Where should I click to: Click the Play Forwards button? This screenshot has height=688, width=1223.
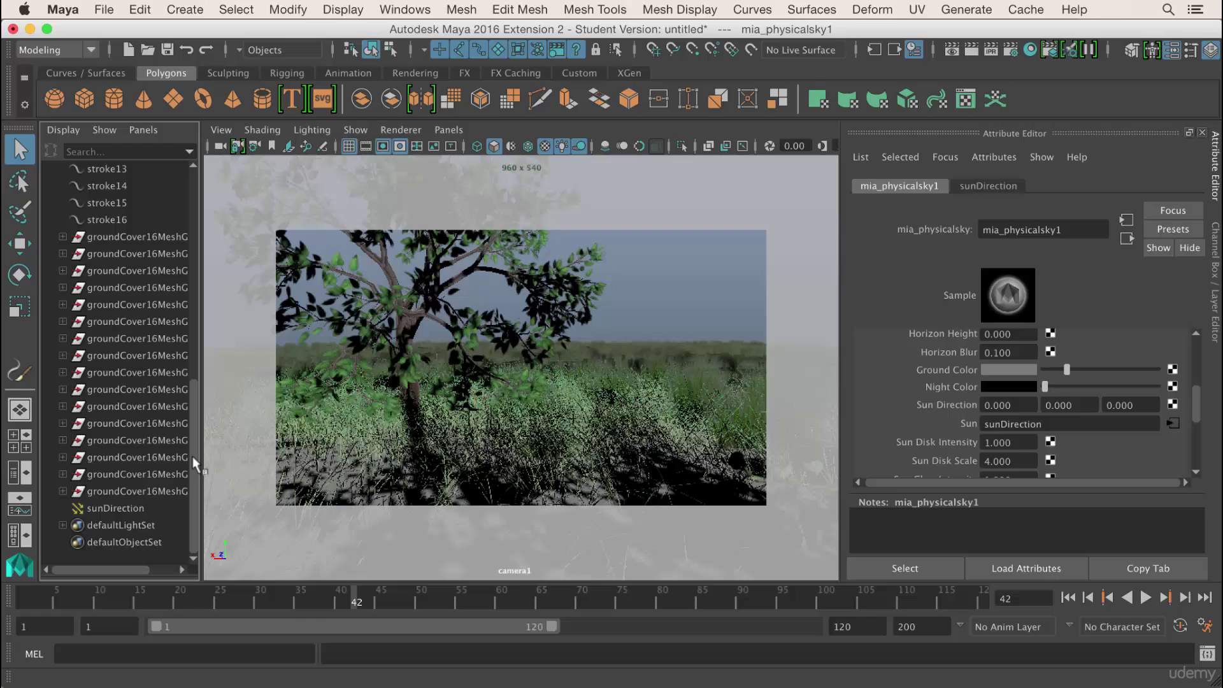pos(1145,598)
